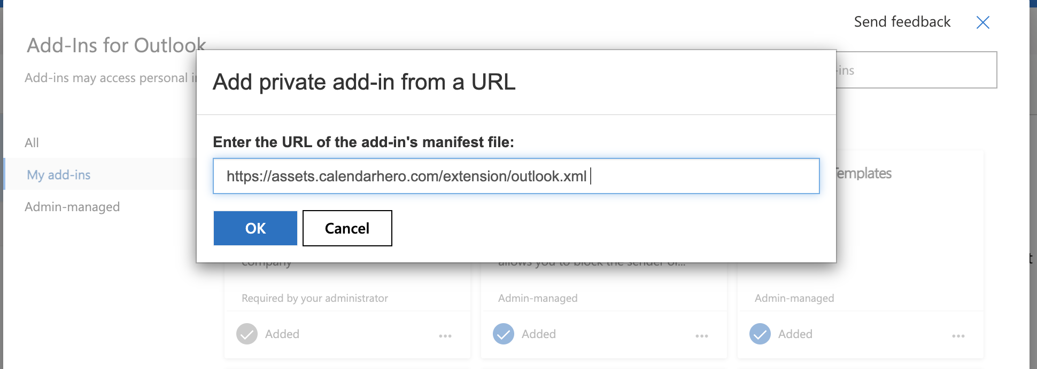1037x369 pixels.
Task: Cancel the private add-in dialog
Action: pos(347,228)
